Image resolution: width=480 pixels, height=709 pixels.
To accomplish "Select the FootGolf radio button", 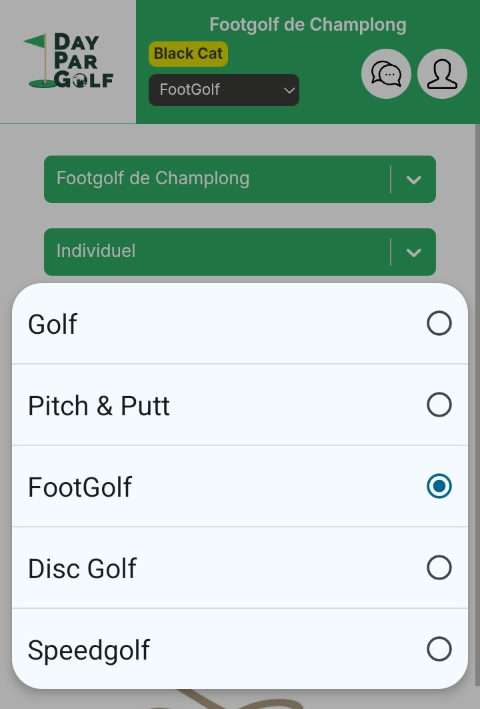I will (x=439, y=487).
